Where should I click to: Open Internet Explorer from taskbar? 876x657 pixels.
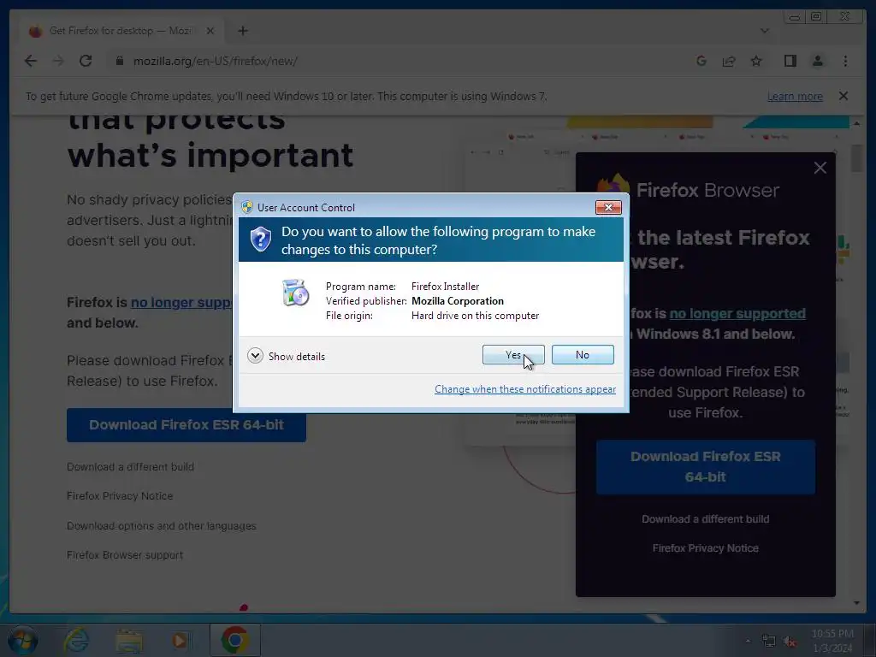click(76, 640)
